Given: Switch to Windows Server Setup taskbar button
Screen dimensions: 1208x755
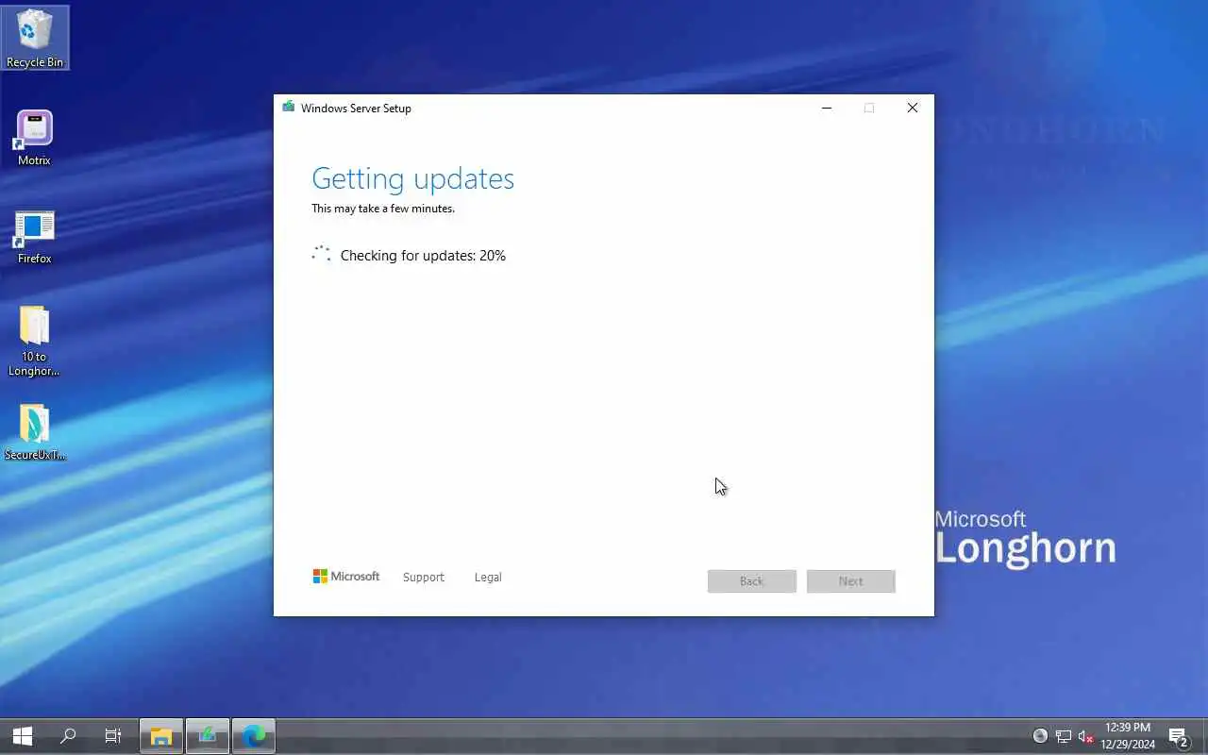Looking at the screenshot, I should tap(208, 736).
